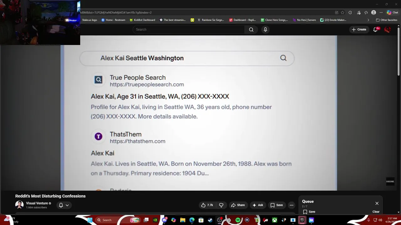The width and height of the screenshot is (401, 225).
Task: Click the Ask button under the video
Action: tap(258, 205)
